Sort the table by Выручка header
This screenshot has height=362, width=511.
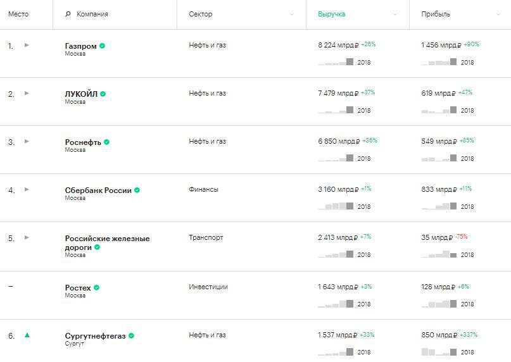(331, 14)
